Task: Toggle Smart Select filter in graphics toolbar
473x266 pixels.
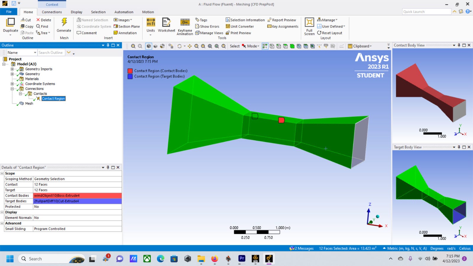Action: 265,46
